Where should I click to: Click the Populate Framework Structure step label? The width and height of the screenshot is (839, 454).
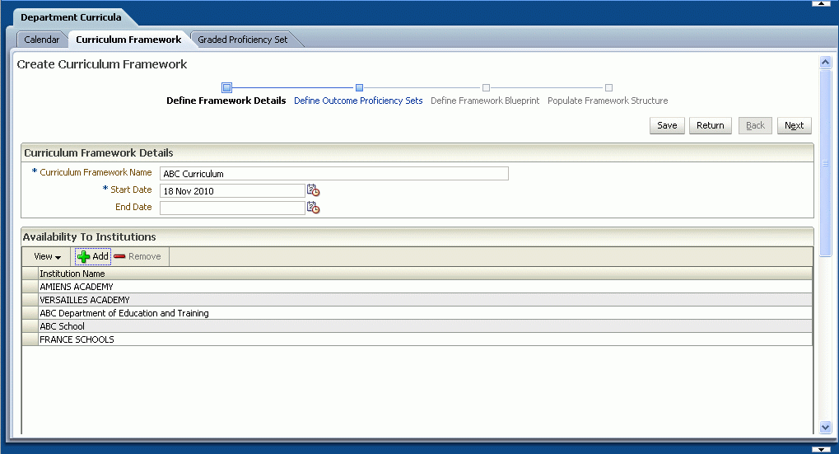pyautogui.click(x=608, y=101)
